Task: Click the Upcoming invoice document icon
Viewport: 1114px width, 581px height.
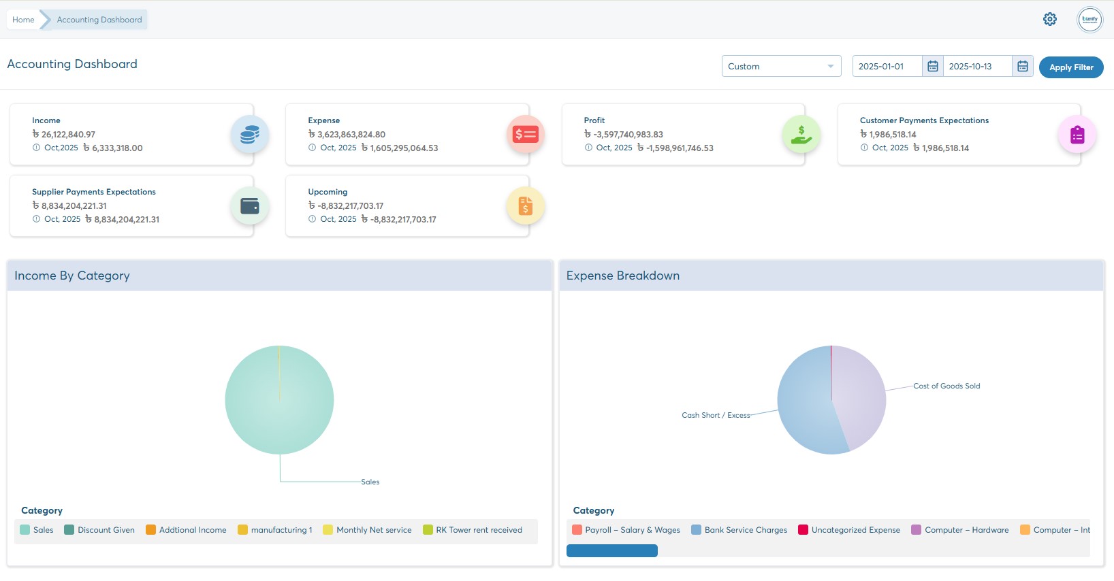Action: pos(525,206)
